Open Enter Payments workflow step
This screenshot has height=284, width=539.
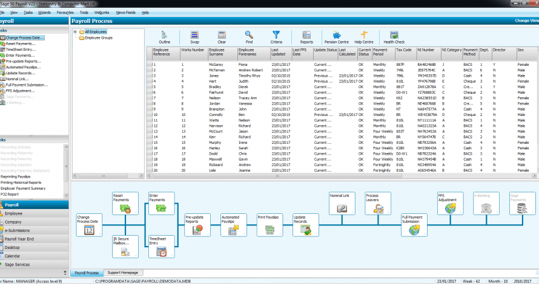click(161, 204)
